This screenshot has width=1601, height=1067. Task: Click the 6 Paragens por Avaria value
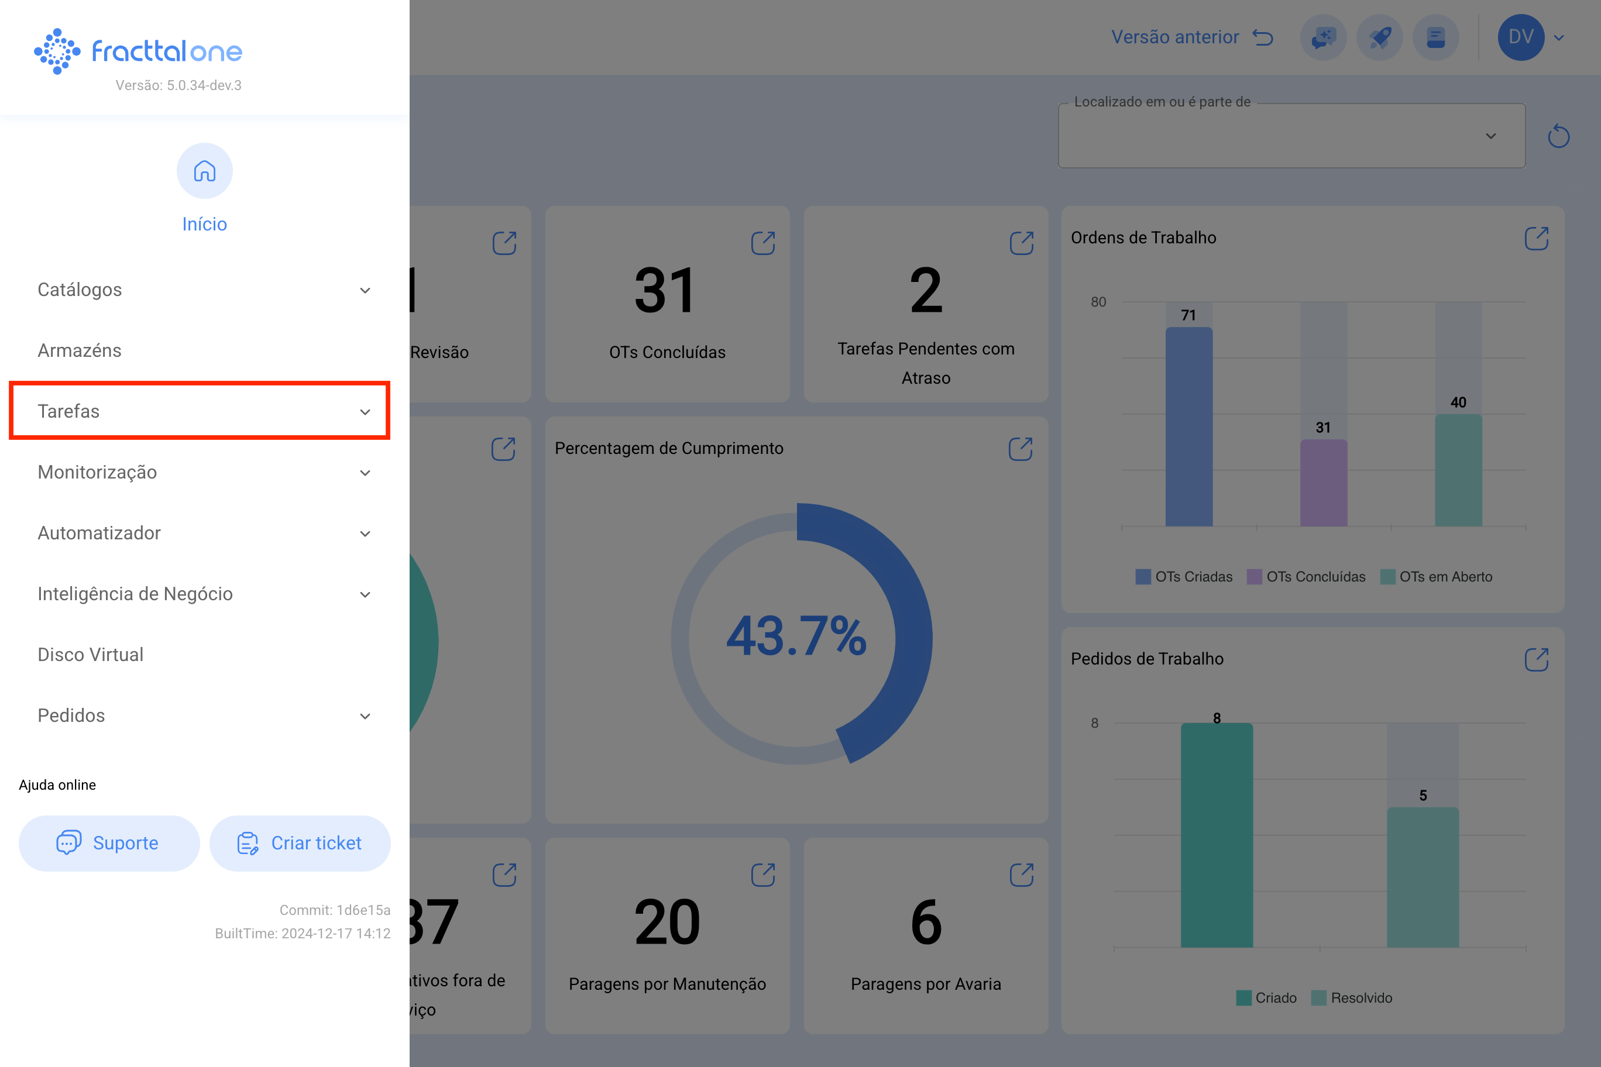point(926,922)
